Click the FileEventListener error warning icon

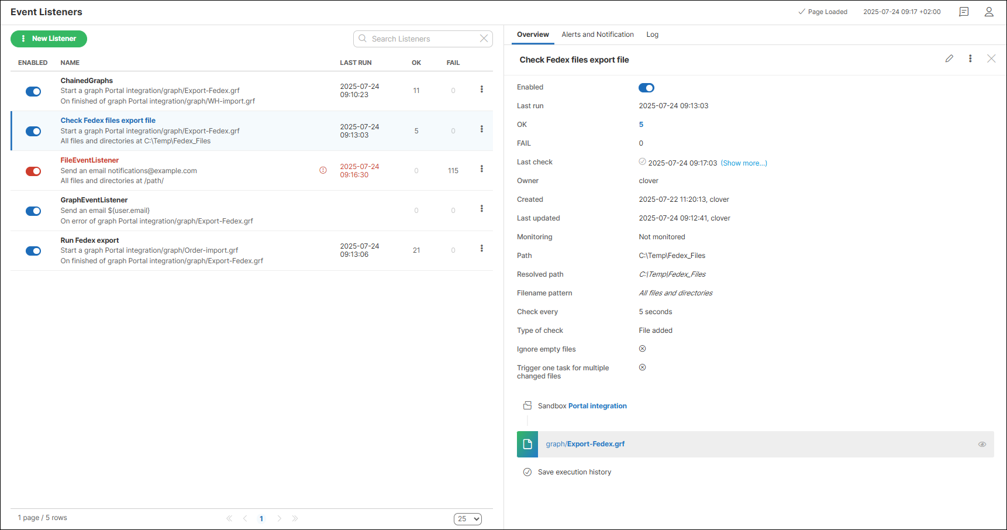pyautogui.click(x=323, y=170)
